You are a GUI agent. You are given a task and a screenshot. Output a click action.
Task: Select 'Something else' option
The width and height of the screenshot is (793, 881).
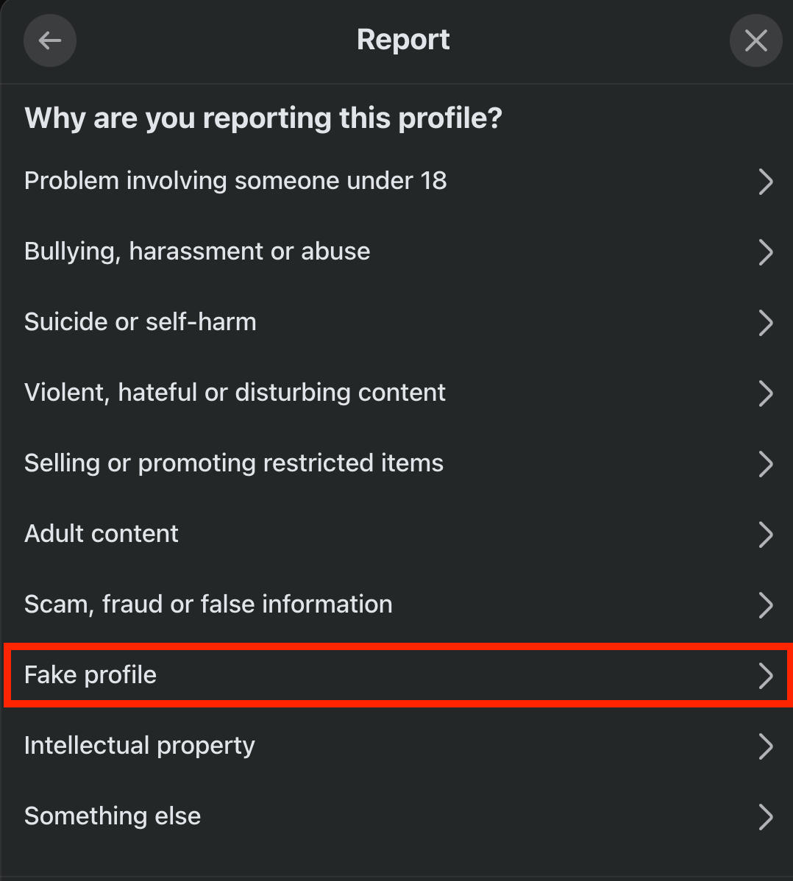[113, 816]
